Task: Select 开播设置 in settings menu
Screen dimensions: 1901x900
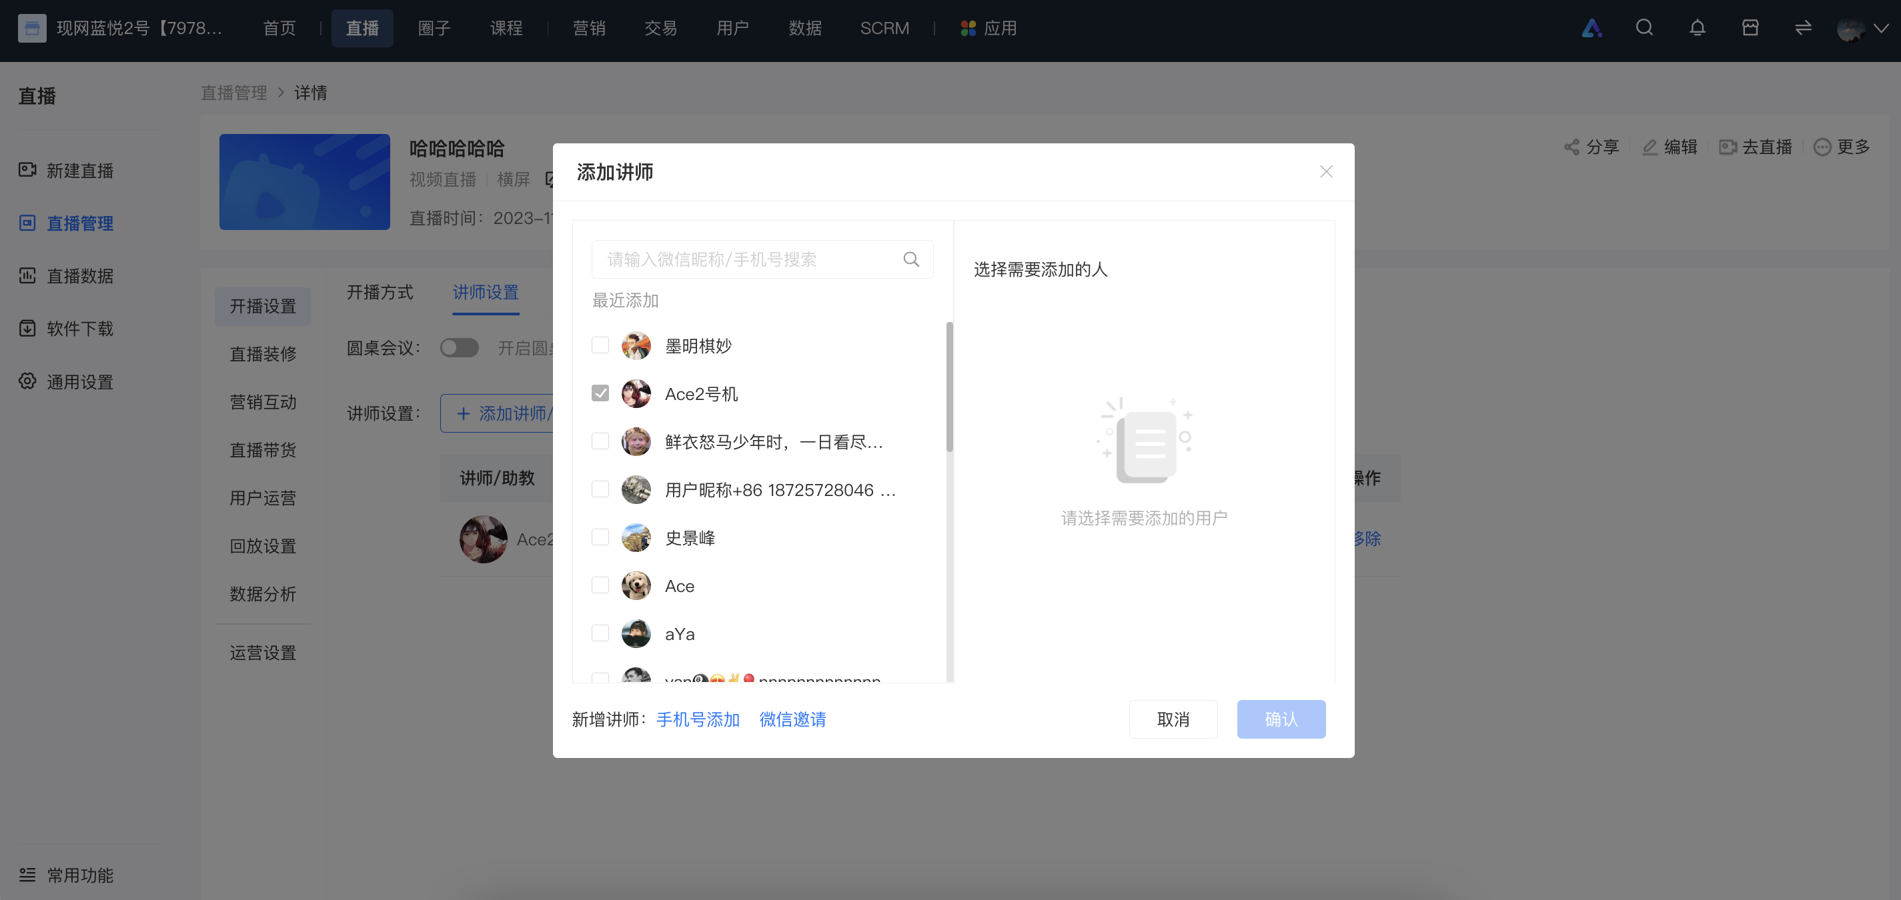Action: coord(263,306)
